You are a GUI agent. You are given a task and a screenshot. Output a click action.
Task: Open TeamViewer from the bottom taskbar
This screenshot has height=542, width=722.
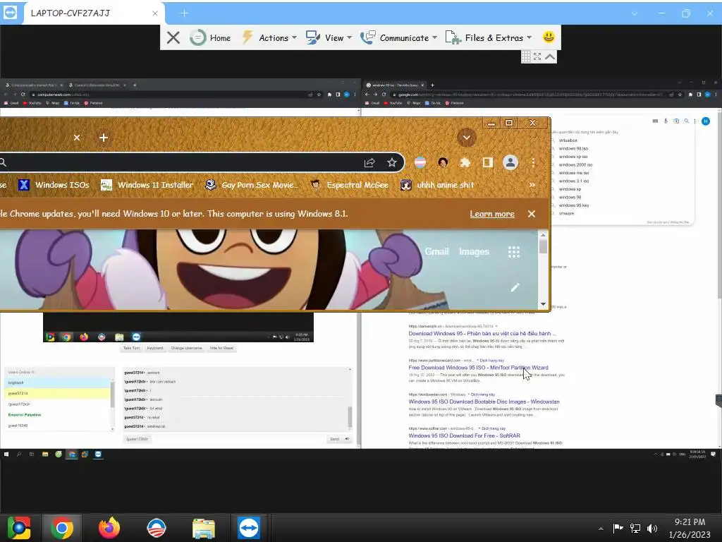click(x=249, y=528)
